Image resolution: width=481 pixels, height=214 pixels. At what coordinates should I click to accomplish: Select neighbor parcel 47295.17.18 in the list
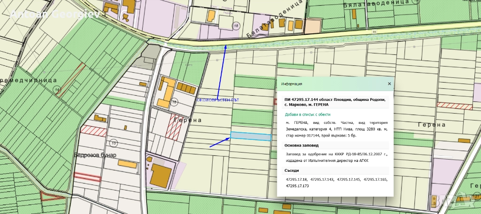296,179
